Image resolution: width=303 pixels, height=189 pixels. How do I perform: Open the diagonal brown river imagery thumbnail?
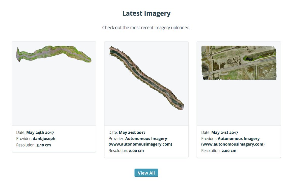click(146, 78)
